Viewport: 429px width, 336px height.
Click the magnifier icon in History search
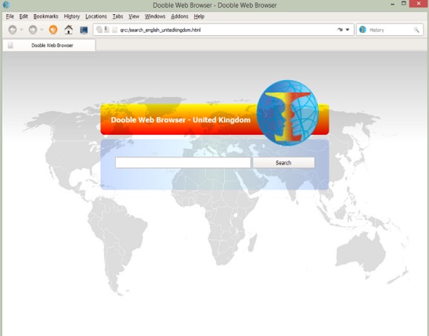coord(416,30)
